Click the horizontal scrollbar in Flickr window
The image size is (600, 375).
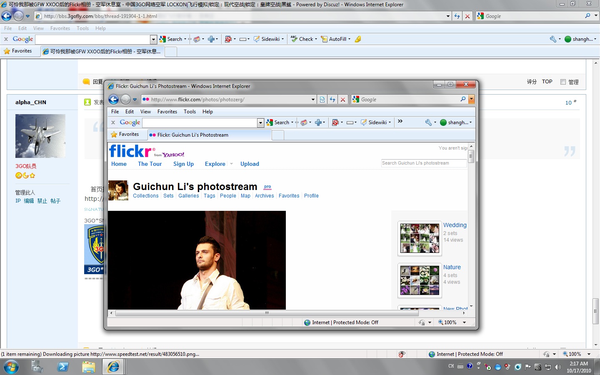[267, 313]
